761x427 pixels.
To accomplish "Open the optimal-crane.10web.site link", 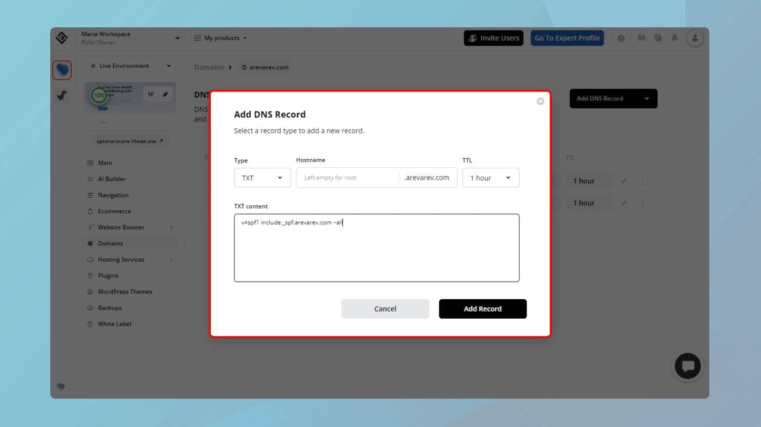I will pyautogui.click(x=130, y=141).
